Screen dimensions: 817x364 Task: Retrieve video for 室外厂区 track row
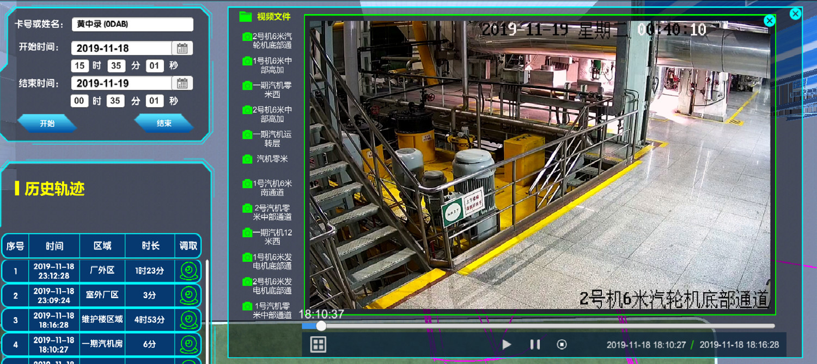pyautogui.click(x=188, y=295)
